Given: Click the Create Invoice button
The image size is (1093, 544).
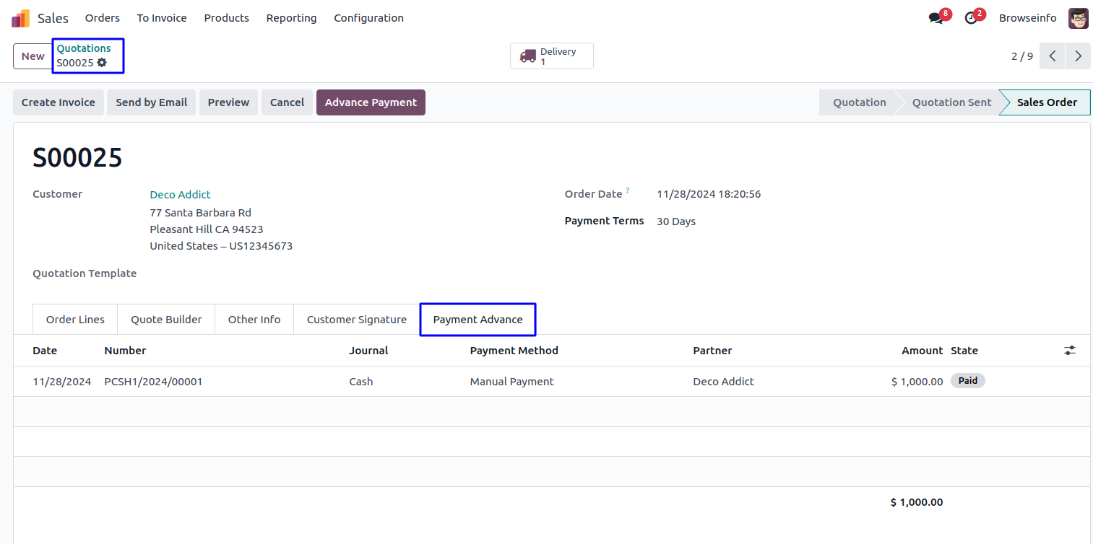Looking at the screenshot, I should (59, 102).
